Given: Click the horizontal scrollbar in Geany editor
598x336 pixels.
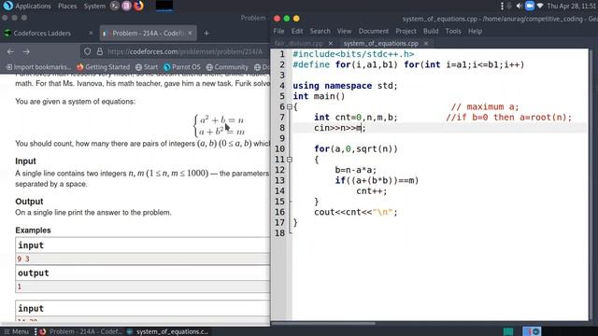Looking at the screenshot, I should point(323,324).
